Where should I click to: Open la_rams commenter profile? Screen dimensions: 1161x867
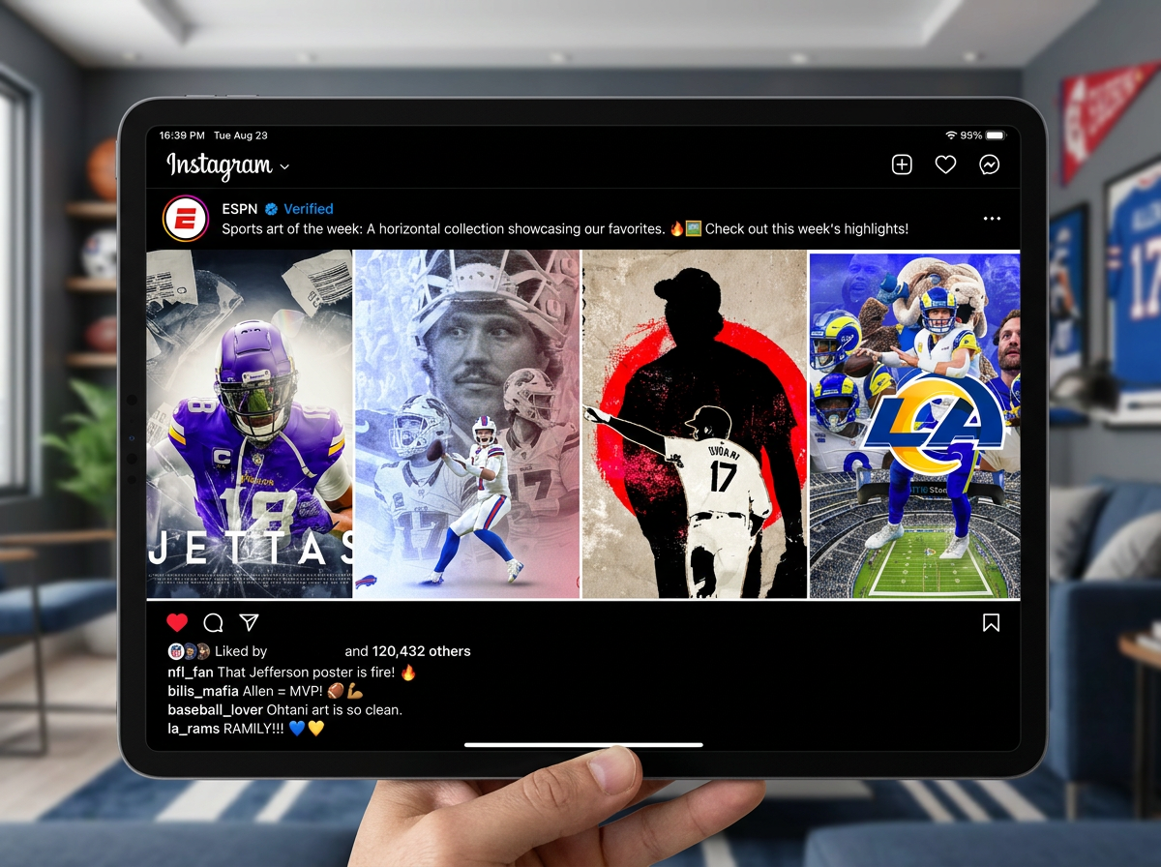pos(193,729)
